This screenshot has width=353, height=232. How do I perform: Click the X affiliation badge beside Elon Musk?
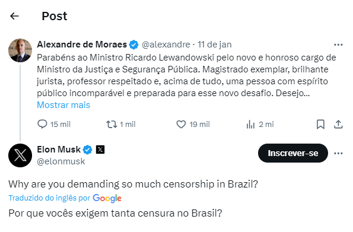click(x=100, y=150)
